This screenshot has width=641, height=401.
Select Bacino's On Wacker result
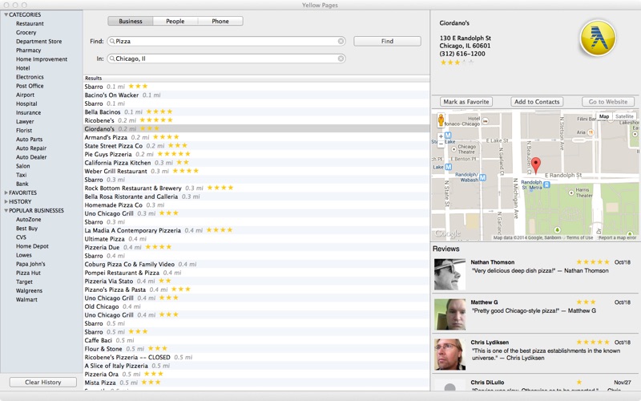[256, 95]
